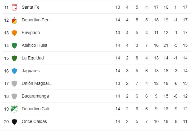The width and height of the screenshot is (191, 131).
Task: Click the gray Bucaramanga shield icon
Action: click(14, 96)
